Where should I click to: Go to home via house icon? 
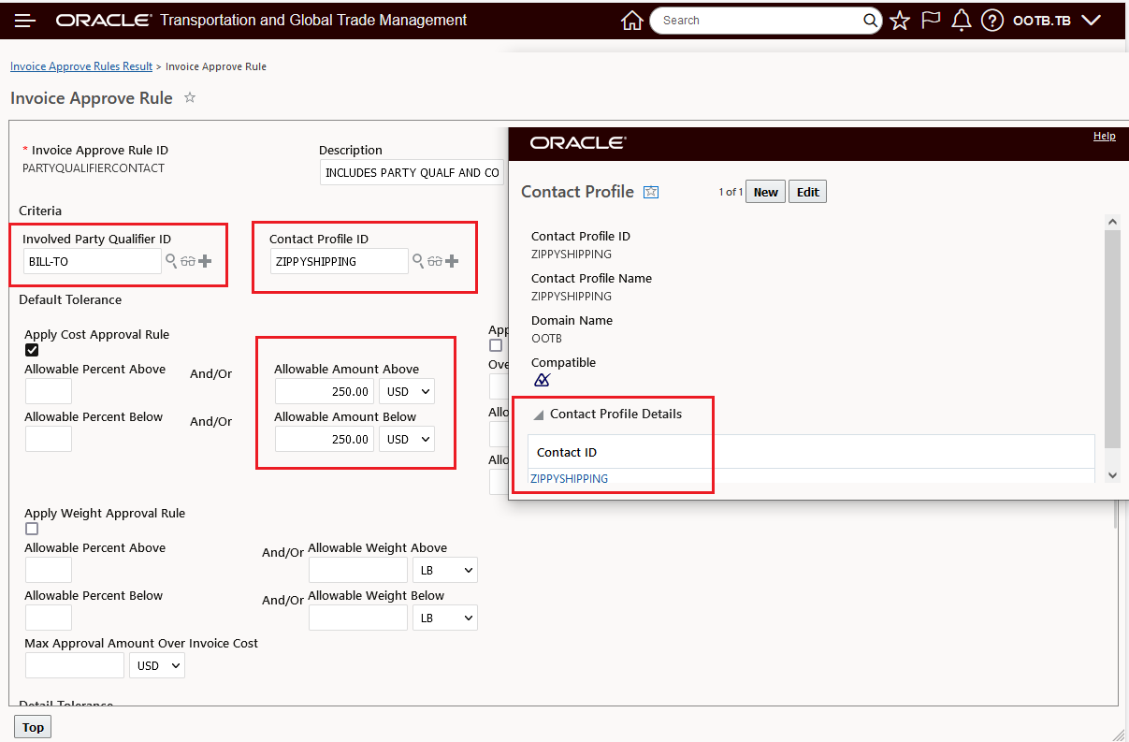point(632,21)
